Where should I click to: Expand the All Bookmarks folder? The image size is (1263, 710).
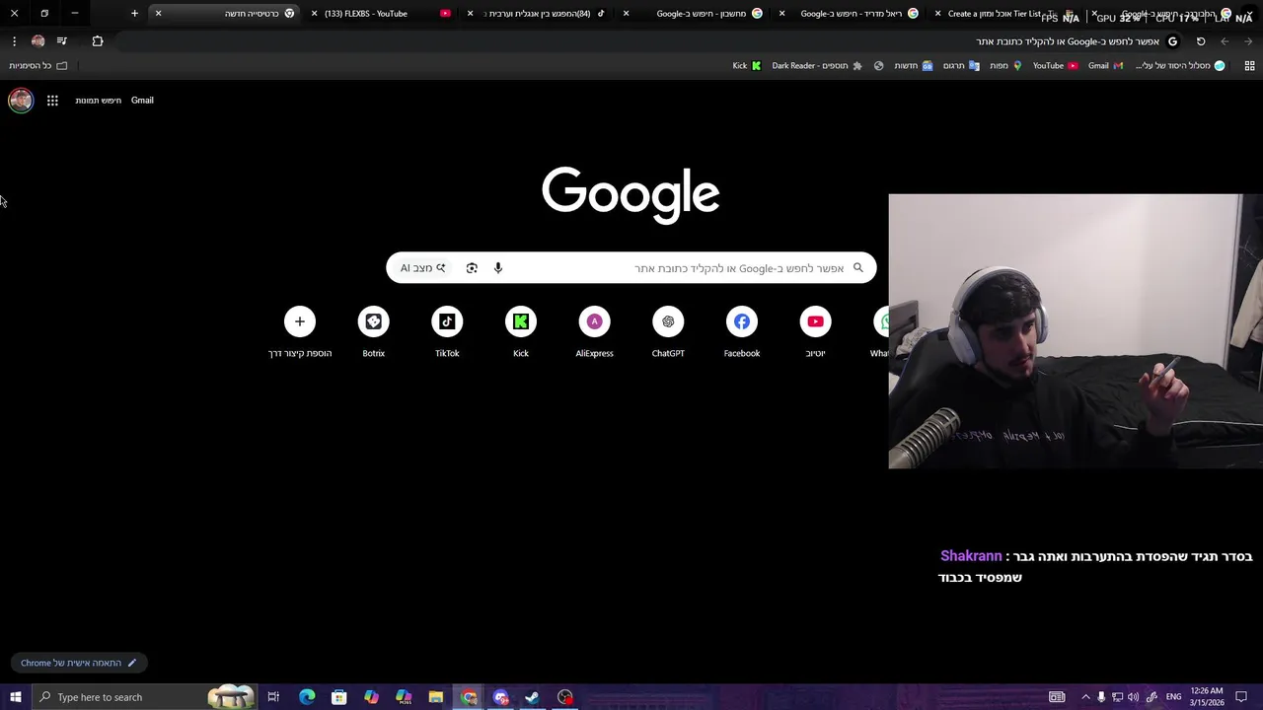click(38, 66)
